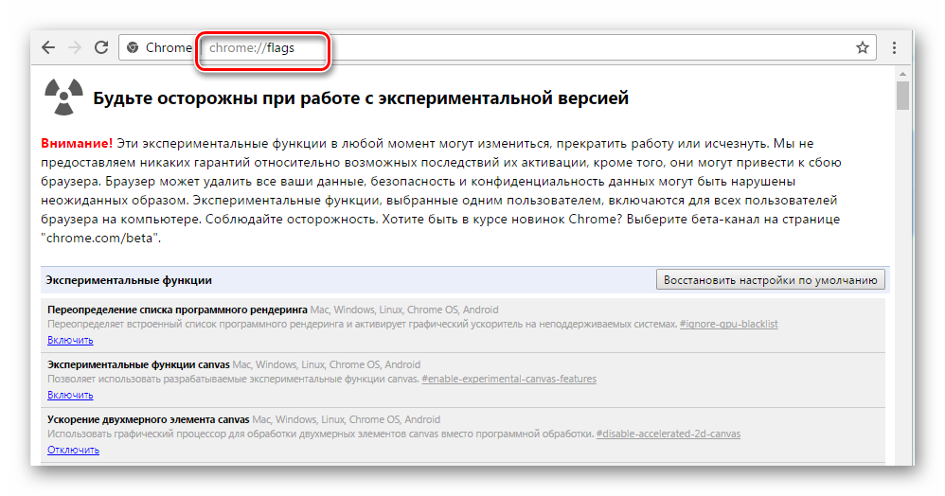
Task: Bookmark this page with star icon
Action: (x=863, y=47)
